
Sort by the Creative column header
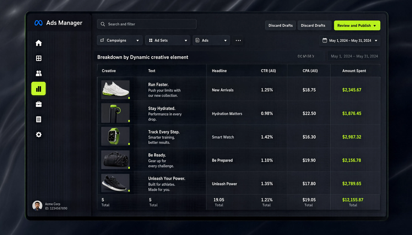[109, 71]
